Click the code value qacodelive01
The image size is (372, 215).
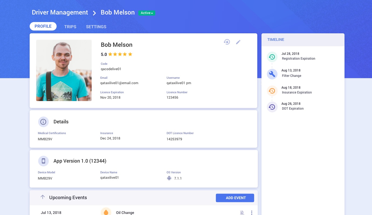click(x=111, y=69)
